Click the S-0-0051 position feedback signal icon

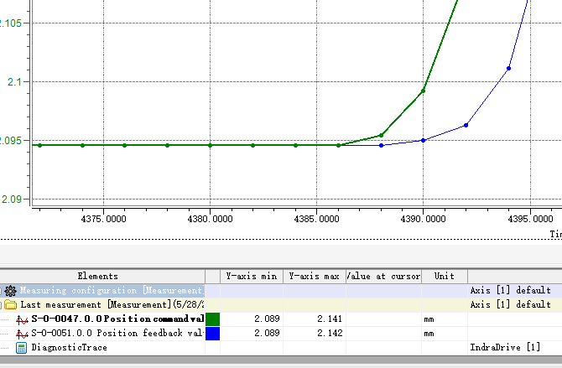[x=22, y=334]
